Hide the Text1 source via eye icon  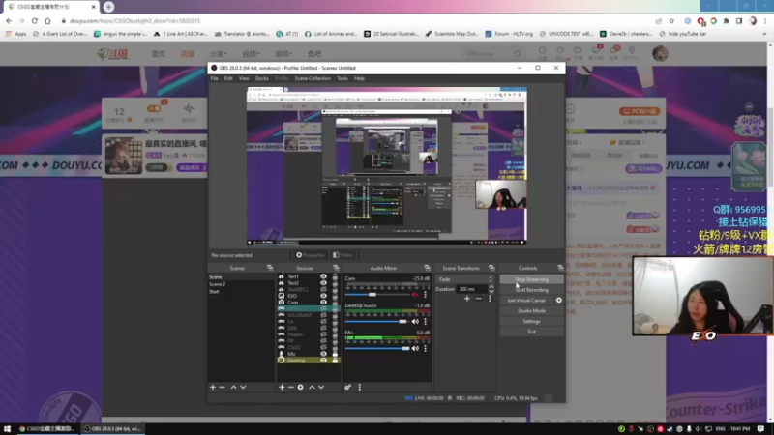click(323, 276)
